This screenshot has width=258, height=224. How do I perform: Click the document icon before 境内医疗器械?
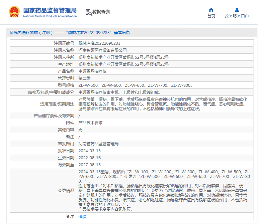coord(12,32)
